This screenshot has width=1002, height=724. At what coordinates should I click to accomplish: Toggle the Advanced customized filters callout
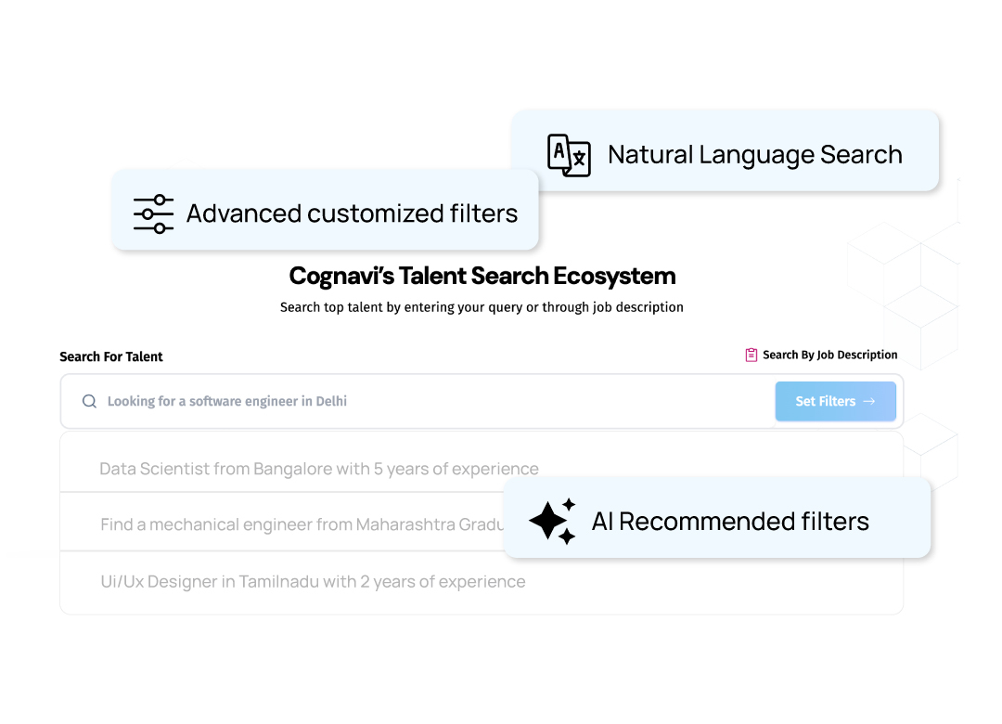pos(325,211)
